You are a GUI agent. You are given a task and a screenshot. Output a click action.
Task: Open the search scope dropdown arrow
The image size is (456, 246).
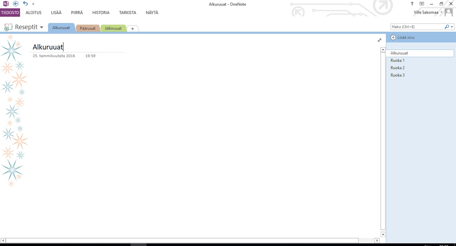point(452,27)
